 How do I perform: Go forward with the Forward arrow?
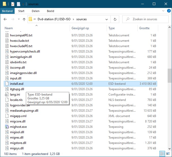13,19
